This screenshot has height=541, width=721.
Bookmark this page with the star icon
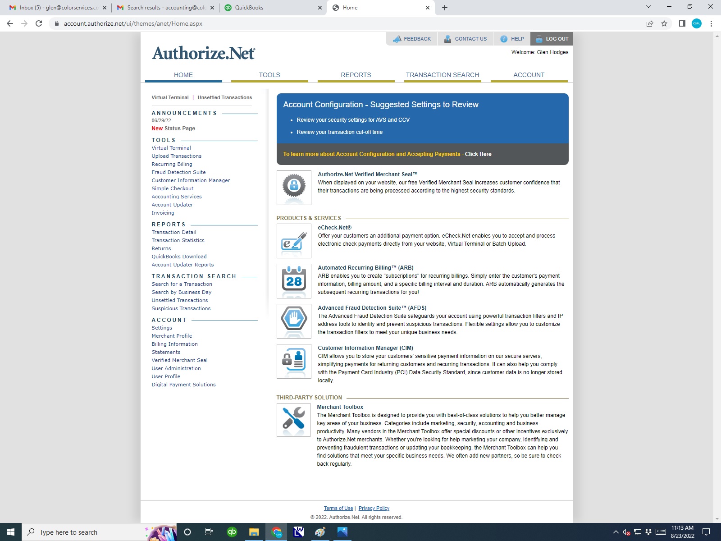[664, 23]
